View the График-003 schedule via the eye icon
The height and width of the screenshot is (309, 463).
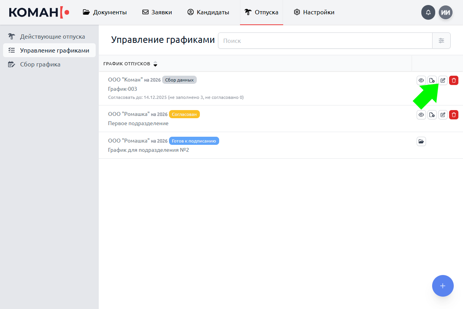tap(421, 80)
